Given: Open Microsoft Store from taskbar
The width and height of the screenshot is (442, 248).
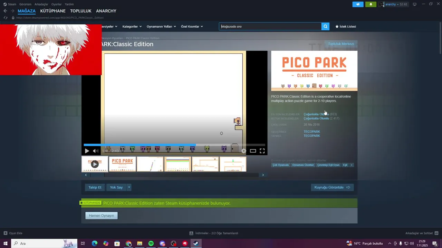Looking at the screenshot, I should (117, 244).
